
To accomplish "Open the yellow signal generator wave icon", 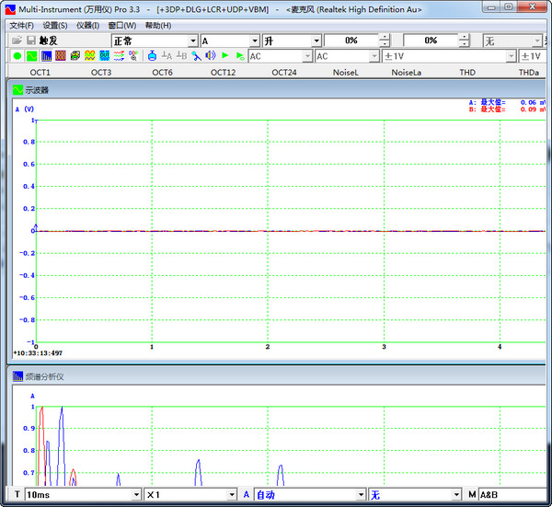I will point(90,56).
